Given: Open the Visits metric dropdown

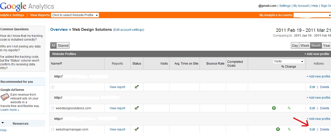Looking at the screenshot, I should [x=289, y=61].
